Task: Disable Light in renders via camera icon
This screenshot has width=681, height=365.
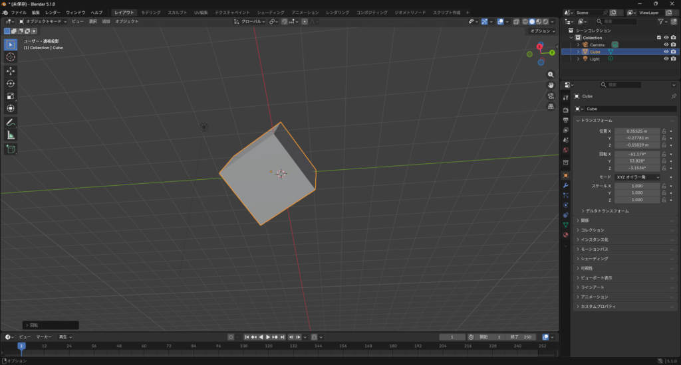Action: coord(673,59)
